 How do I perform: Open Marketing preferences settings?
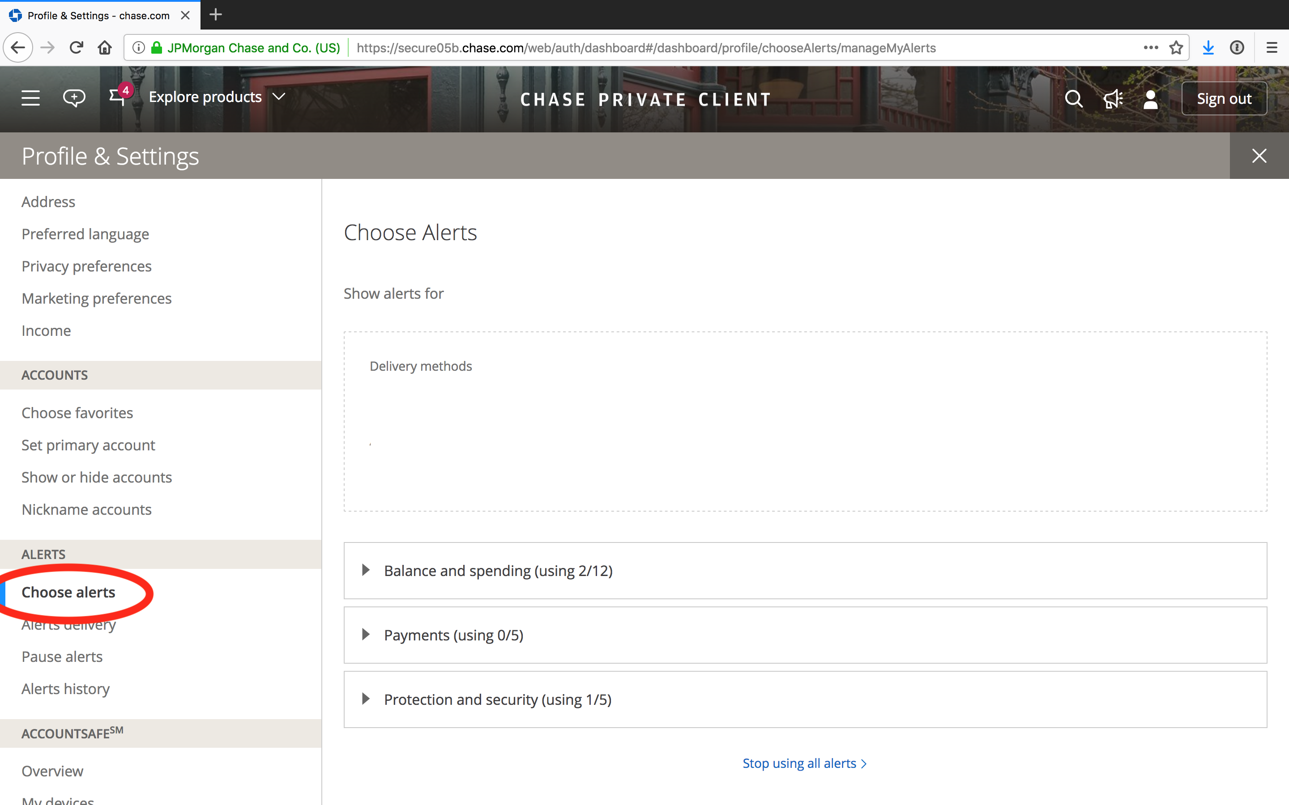pos(97,299)
